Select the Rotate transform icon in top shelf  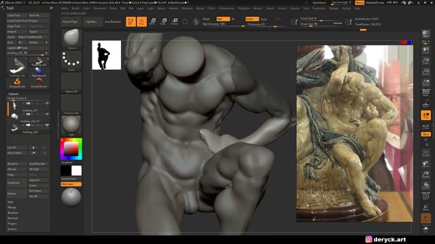(174, 22)
